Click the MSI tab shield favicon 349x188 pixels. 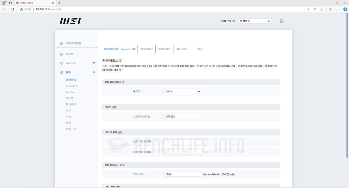pos(17,3)
